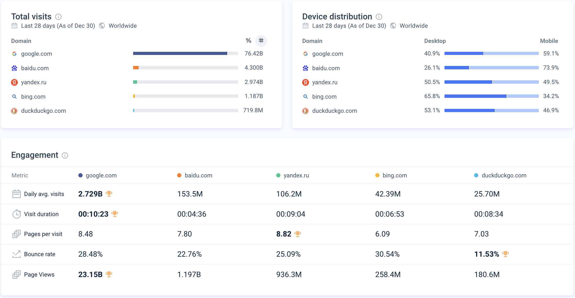This screenshot has width=575, height=298.
Task: Click bing.com desktop/mobile distribution bar
Action: [492, 96]
